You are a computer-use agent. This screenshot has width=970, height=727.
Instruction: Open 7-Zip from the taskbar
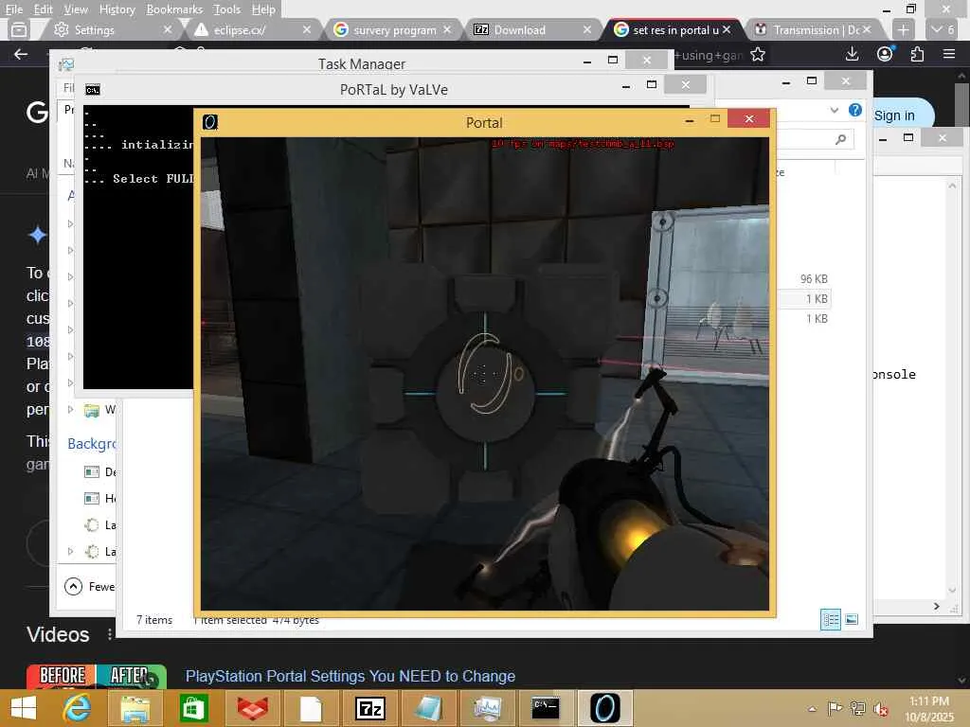click(x=370, y=708)
